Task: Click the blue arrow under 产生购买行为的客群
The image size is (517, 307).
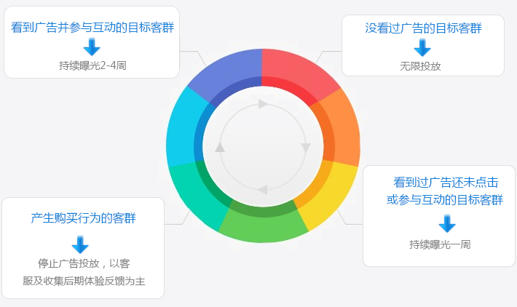Action: (80, 244)
